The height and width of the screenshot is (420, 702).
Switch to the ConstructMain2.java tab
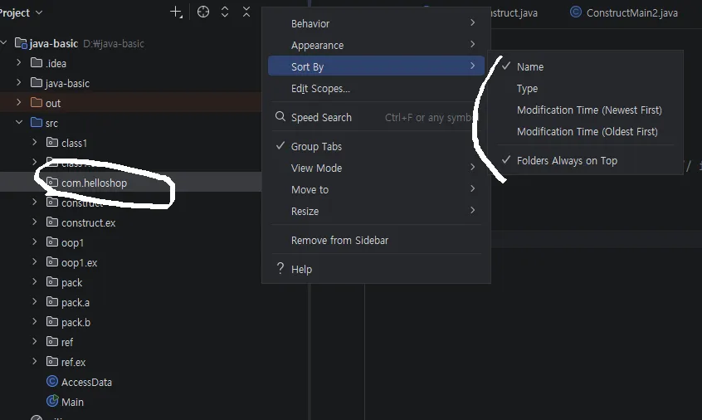tap(631, 12)
